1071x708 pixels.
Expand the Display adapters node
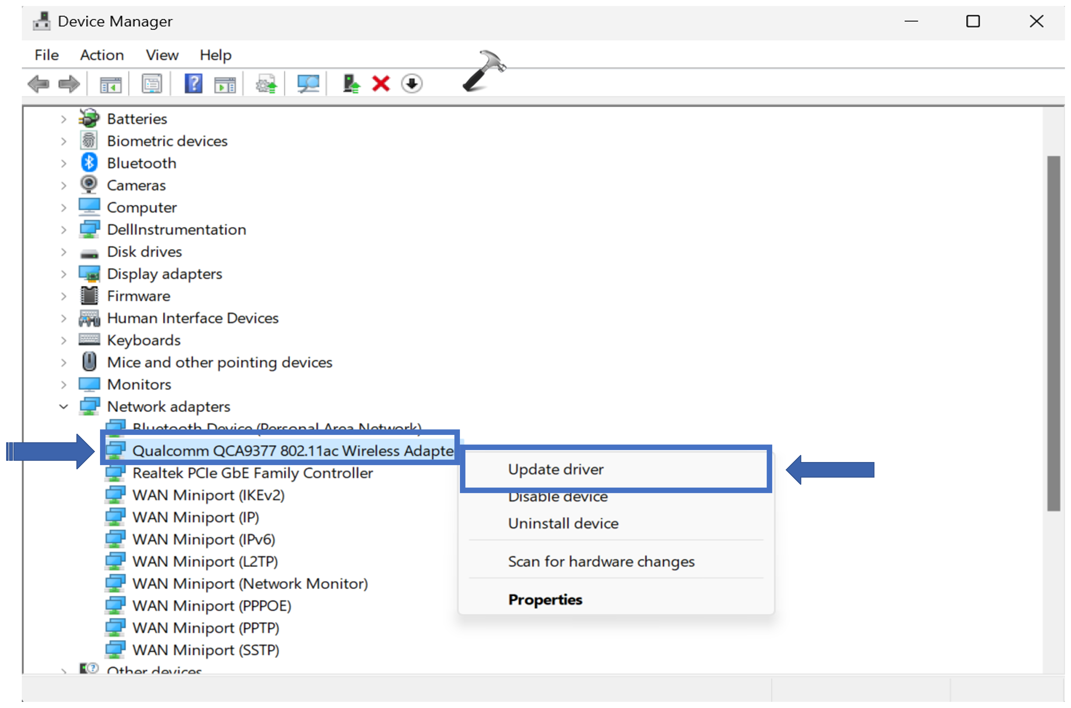coord(64,274)
